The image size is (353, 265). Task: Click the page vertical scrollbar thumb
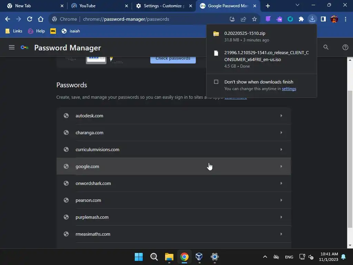(x=350, y=159)
